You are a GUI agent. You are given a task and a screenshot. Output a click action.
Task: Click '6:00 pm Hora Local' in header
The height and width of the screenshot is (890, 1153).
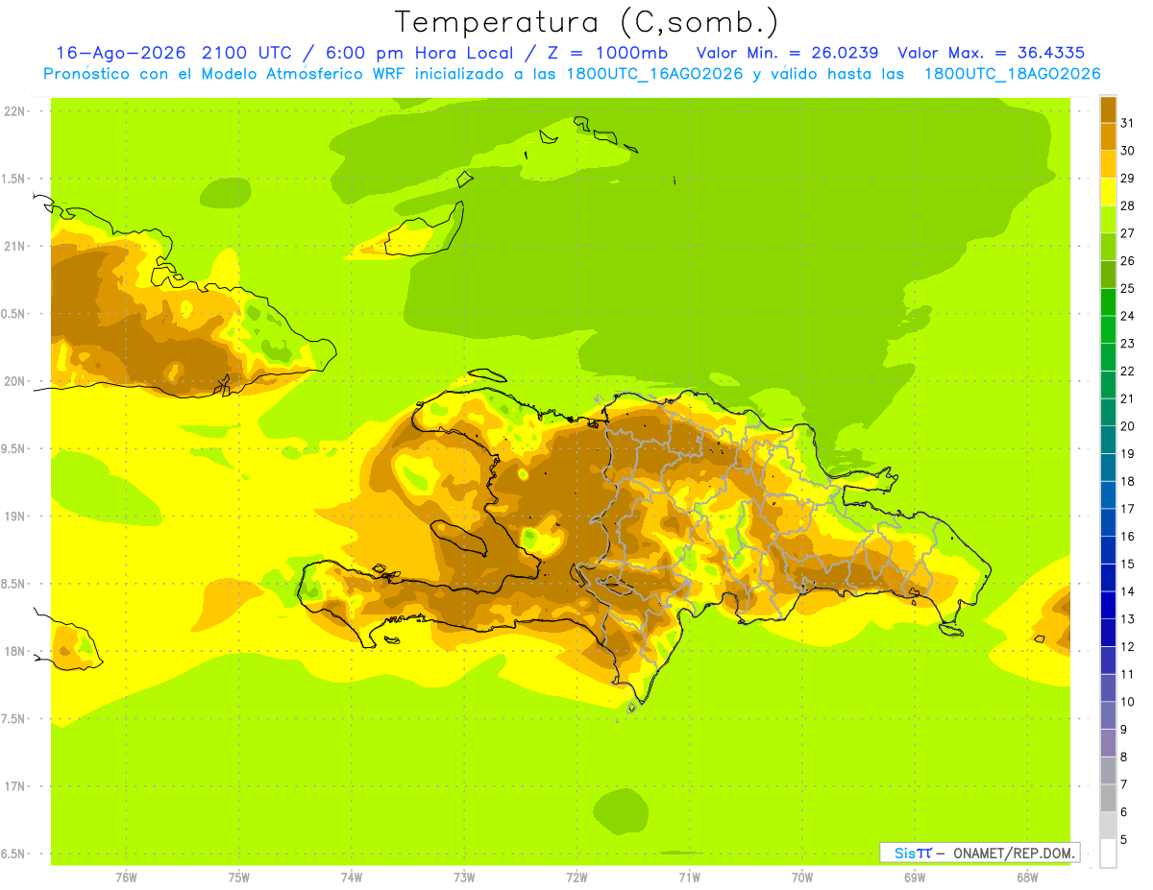pyautogui.click(x=414, y=53)
